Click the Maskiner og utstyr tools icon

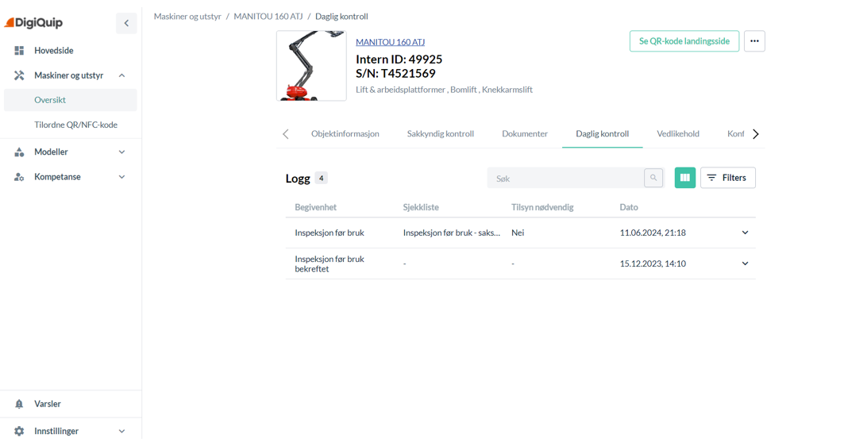pos(19,75)
